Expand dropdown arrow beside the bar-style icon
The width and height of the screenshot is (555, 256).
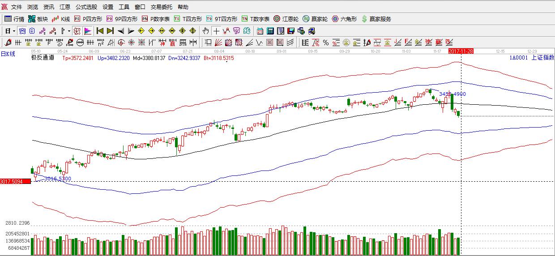(x=69, y=31)
